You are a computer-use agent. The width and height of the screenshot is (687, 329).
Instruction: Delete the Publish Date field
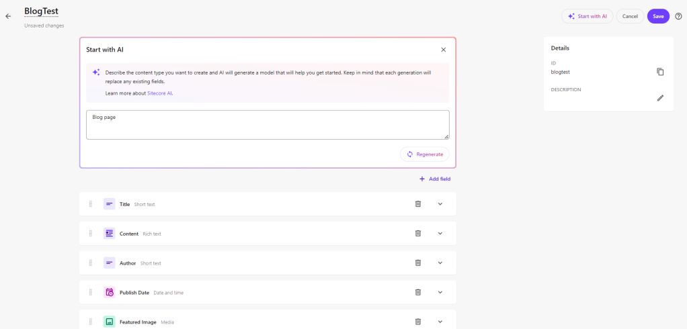[417, 293]
